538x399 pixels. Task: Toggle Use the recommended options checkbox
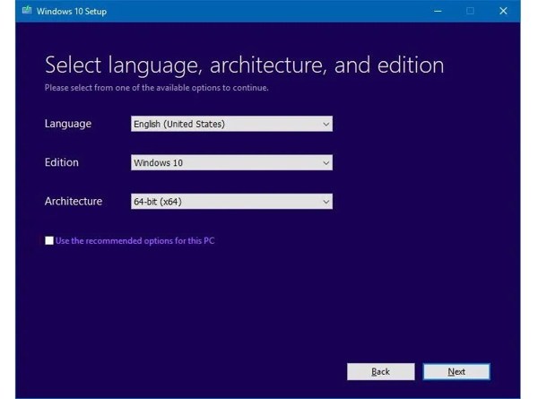[x=49, y=240]
